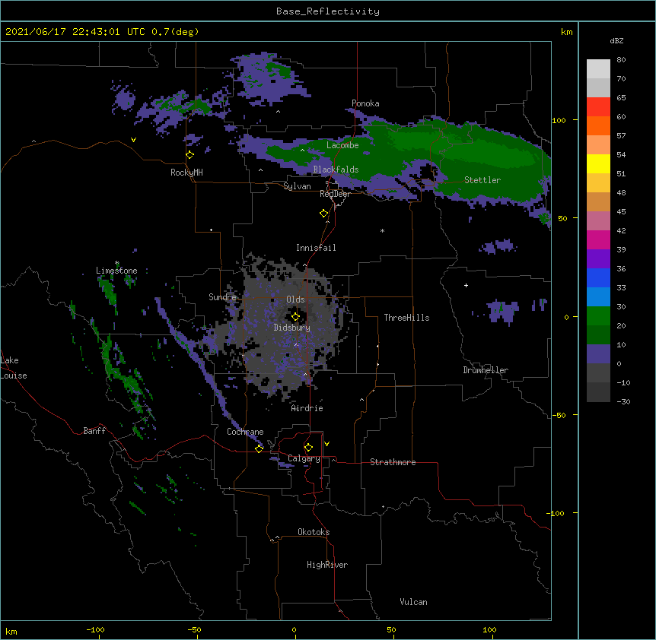This screenshot has width=656, height=640.
Task: Click the RedDeer city label
Action: pos(335,194)
